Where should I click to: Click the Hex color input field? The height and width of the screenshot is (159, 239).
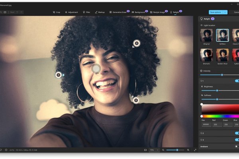206,124
